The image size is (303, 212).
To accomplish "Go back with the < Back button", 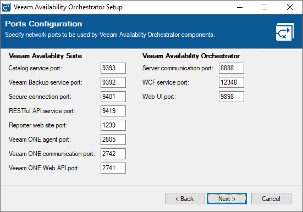I will tap(185, 198).
